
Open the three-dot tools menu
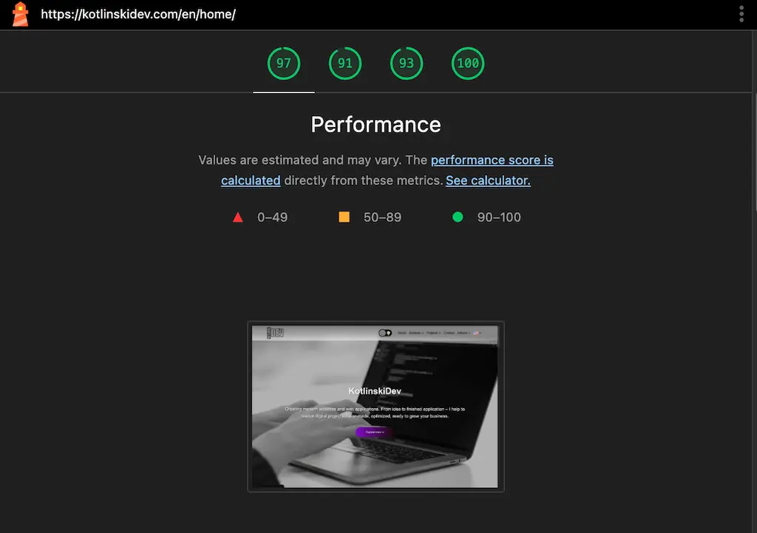[x=741, y=14]
